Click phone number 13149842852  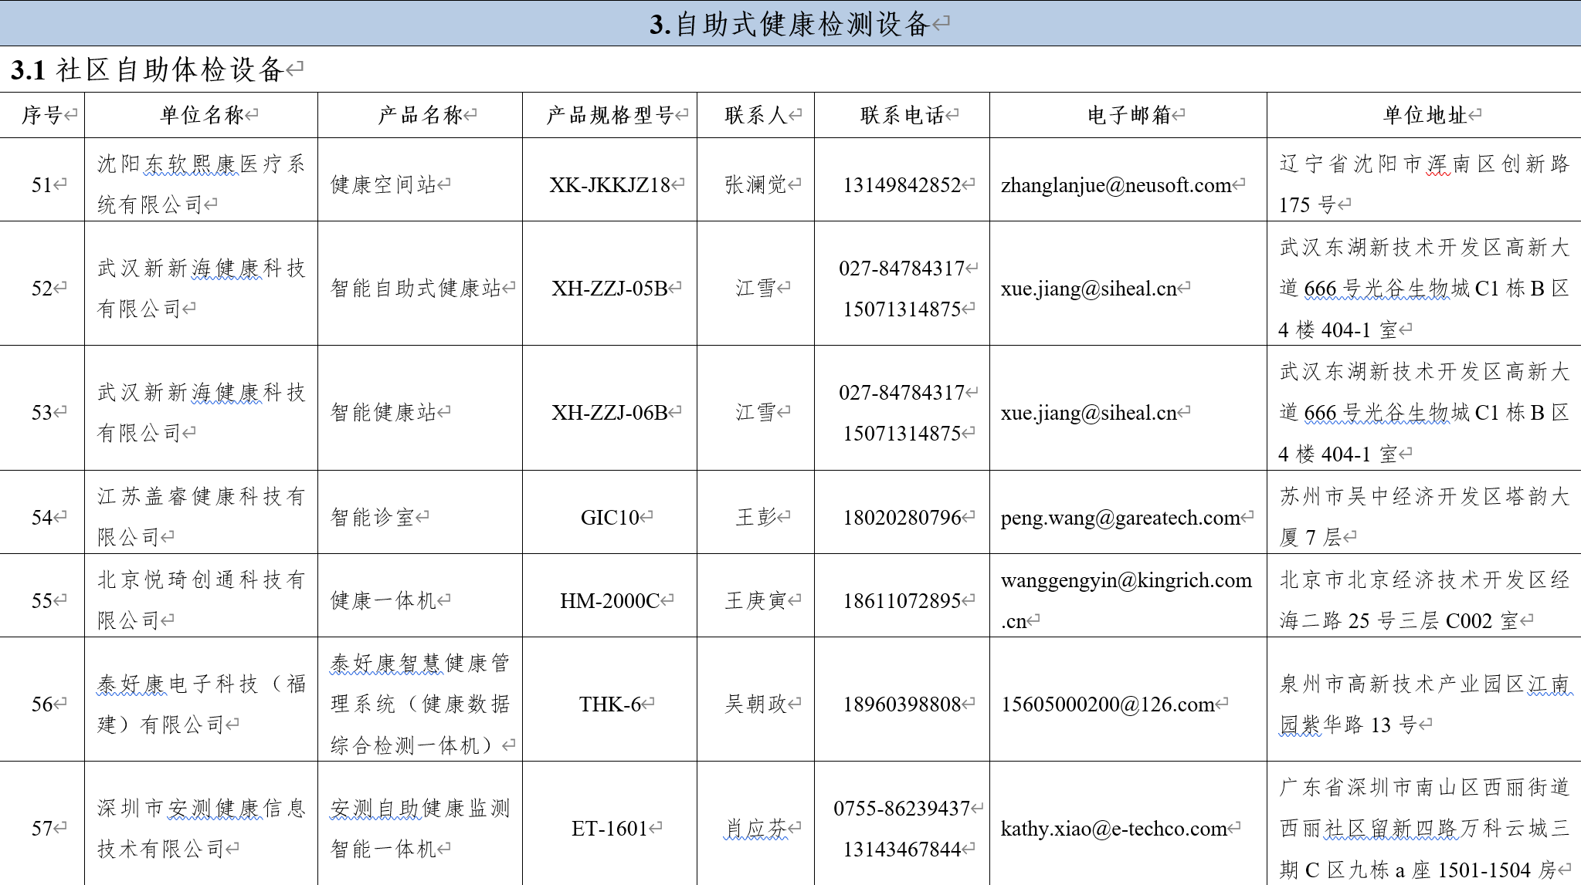[902, 185]
